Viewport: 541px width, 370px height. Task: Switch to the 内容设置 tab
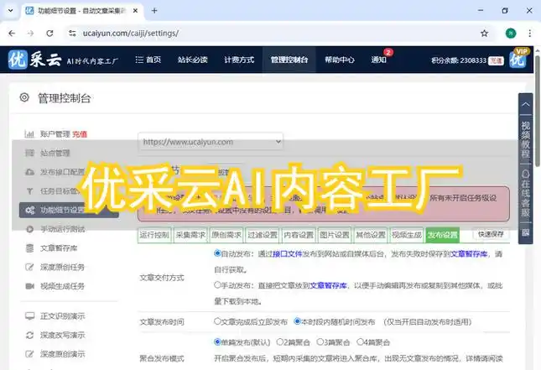click(299, 235)
